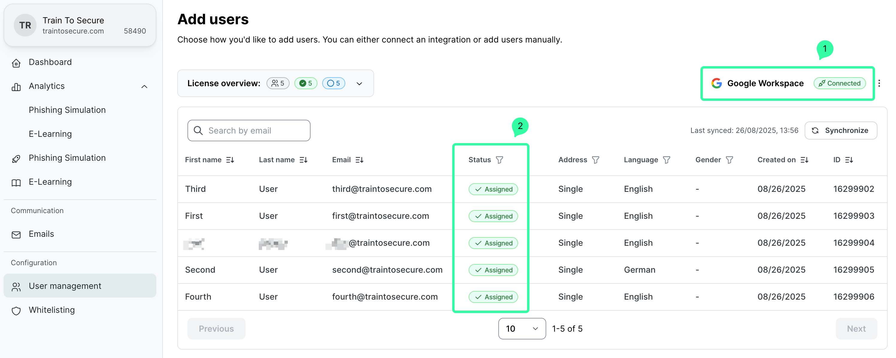The image size is (896, 358).
Task: Expand the License overview chevron
Action: tap(359, 84)
